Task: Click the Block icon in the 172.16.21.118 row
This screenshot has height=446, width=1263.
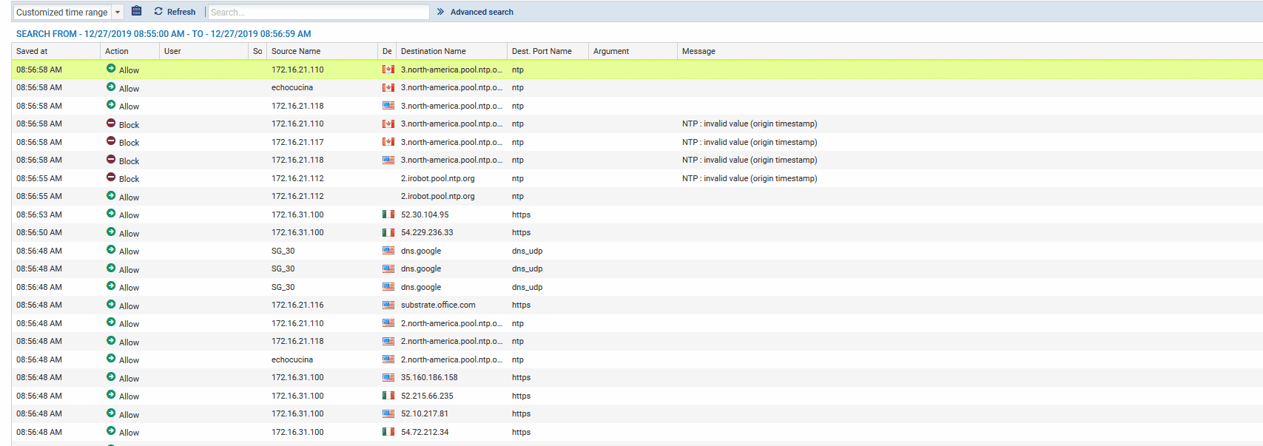Action: 111,160
